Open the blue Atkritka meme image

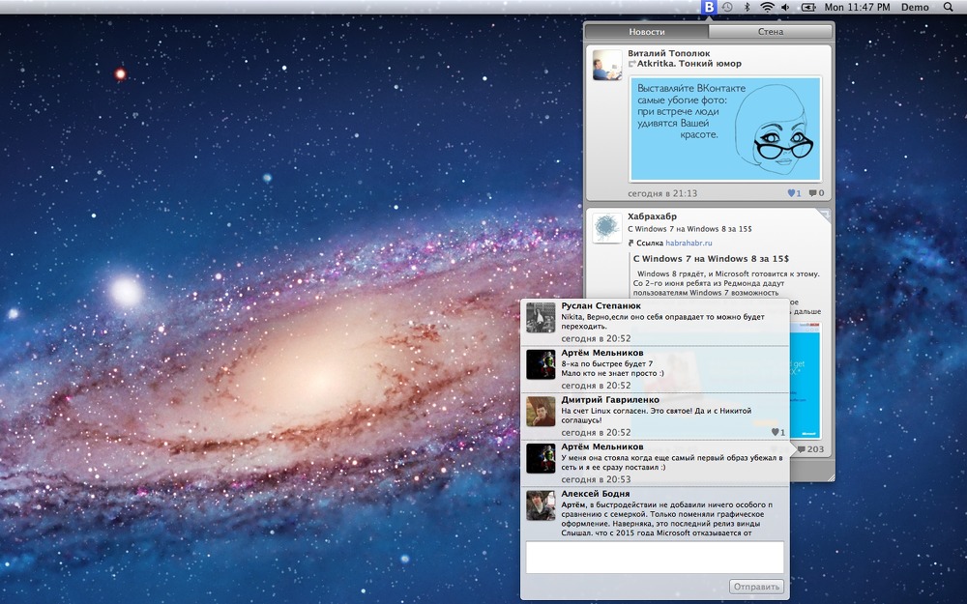point(725,129)
